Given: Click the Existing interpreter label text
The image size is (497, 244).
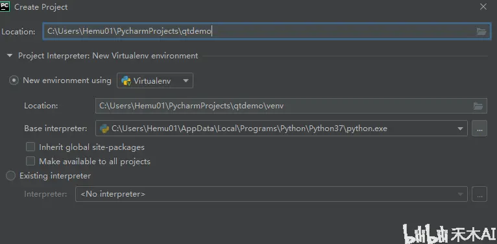Looking at the screenshot, I should coord(55,176).
